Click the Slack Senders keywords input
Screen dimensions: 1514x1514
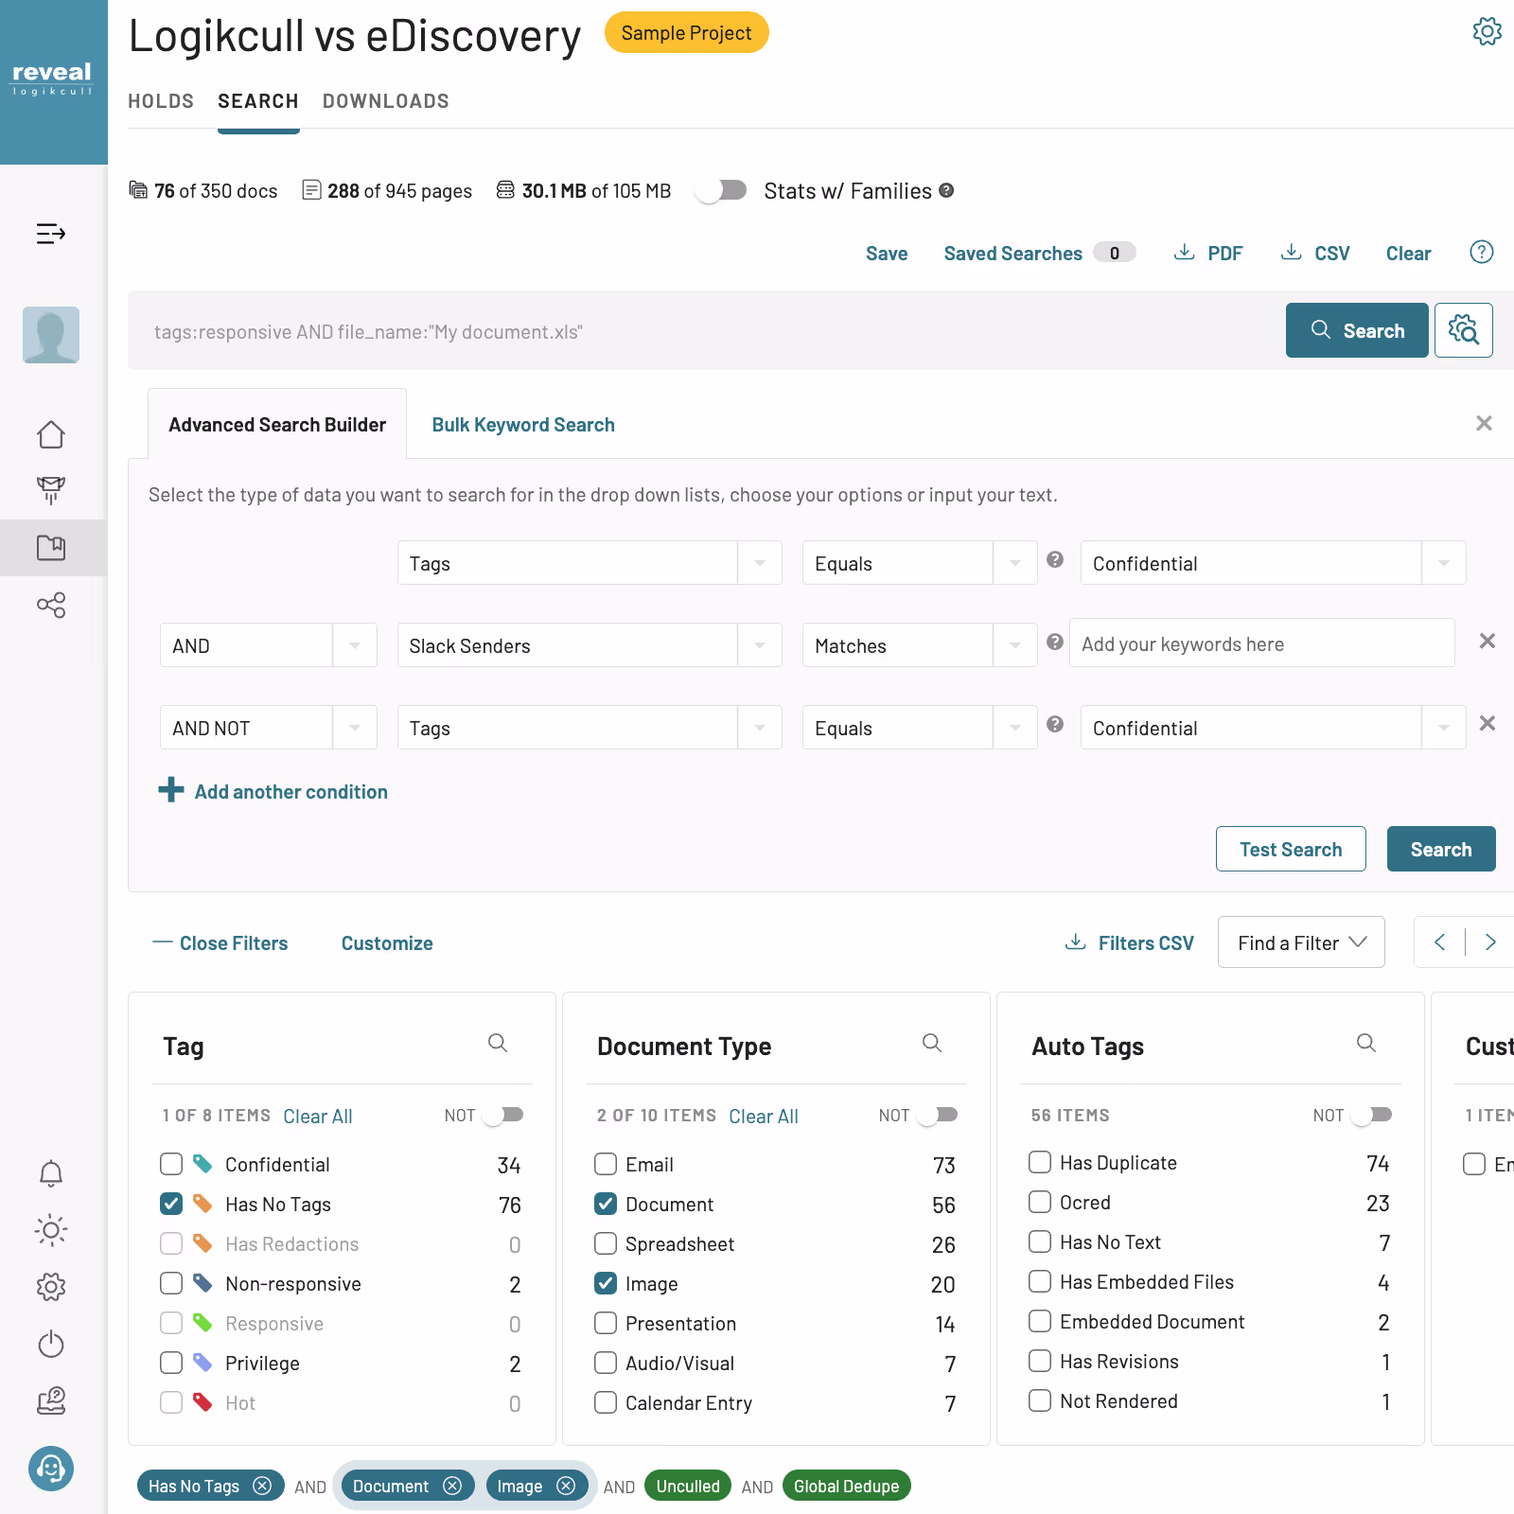1261,643
